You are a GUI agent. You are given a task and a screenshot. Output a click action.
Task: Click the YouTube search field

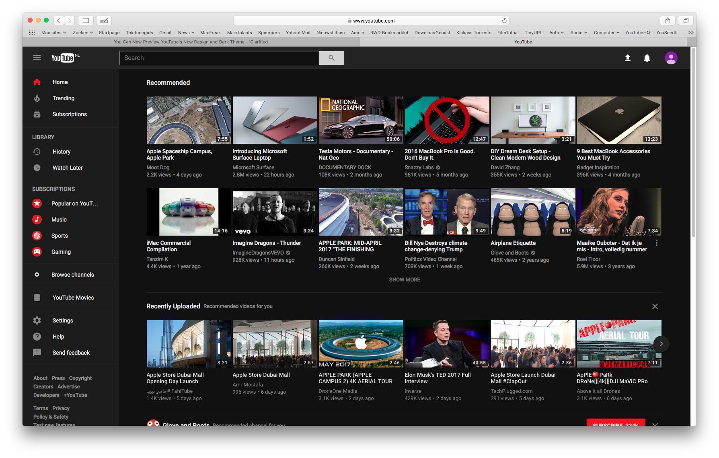(219, 58)
